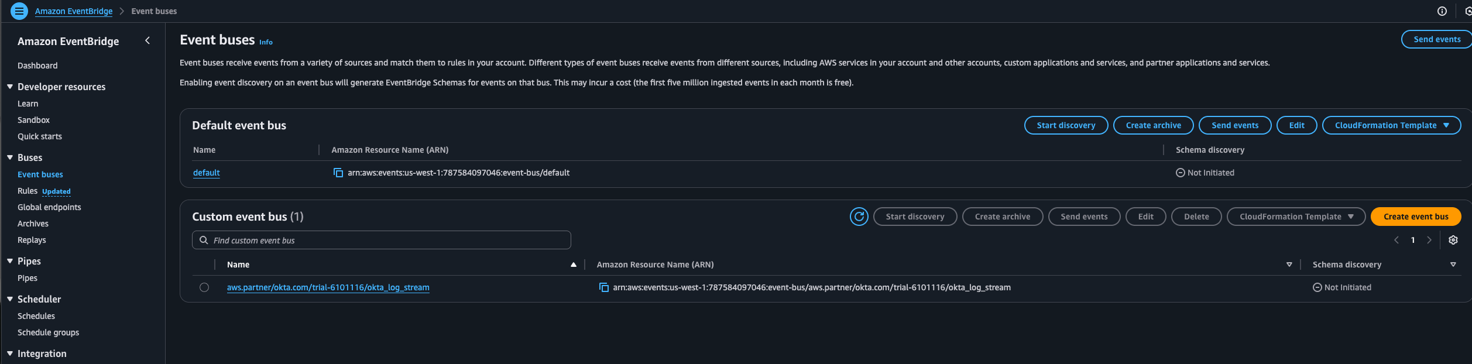Send events to the default event bus
Screen dimensions: 1472x364
coord(1235,125)
